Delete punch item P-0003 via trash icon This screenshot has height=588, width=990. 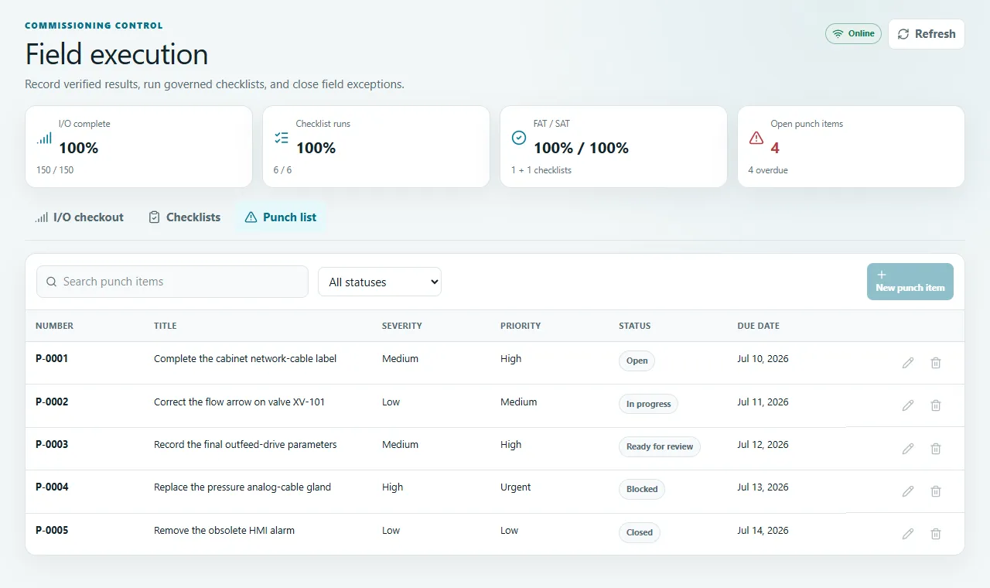(x=936, y=449)
